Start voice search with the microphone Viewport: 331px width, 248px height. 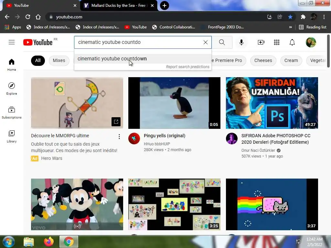[241, 42]
